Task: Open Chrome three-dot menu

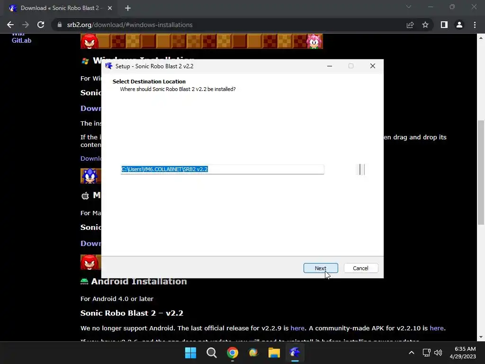Action: 475,25
